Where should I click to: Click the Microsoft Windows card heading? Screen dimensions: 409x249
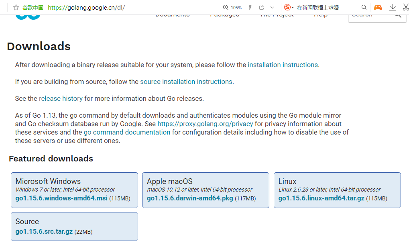coord(48,181)
